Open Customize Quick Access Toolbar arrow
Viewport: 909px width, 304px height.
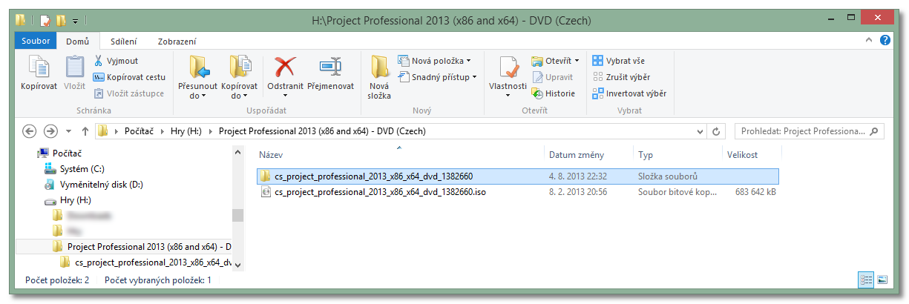point(74,21)
